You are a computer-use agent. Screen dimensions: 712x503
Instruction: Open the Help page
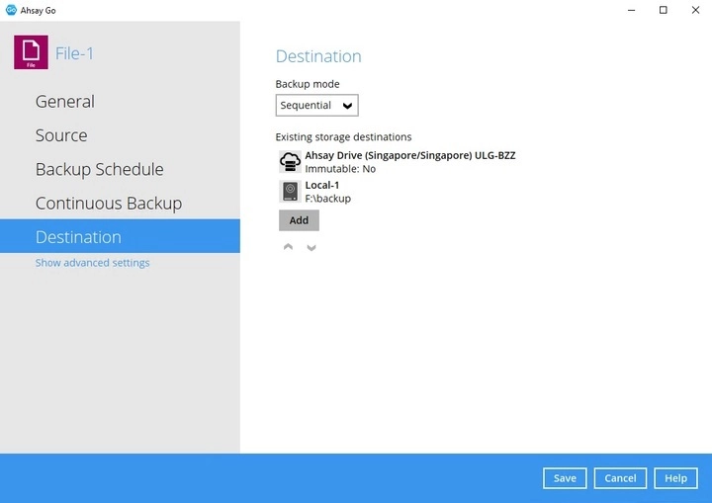(x=675, y=478)
